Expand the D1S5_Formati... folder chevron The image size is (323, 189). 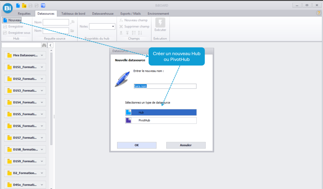42,114
